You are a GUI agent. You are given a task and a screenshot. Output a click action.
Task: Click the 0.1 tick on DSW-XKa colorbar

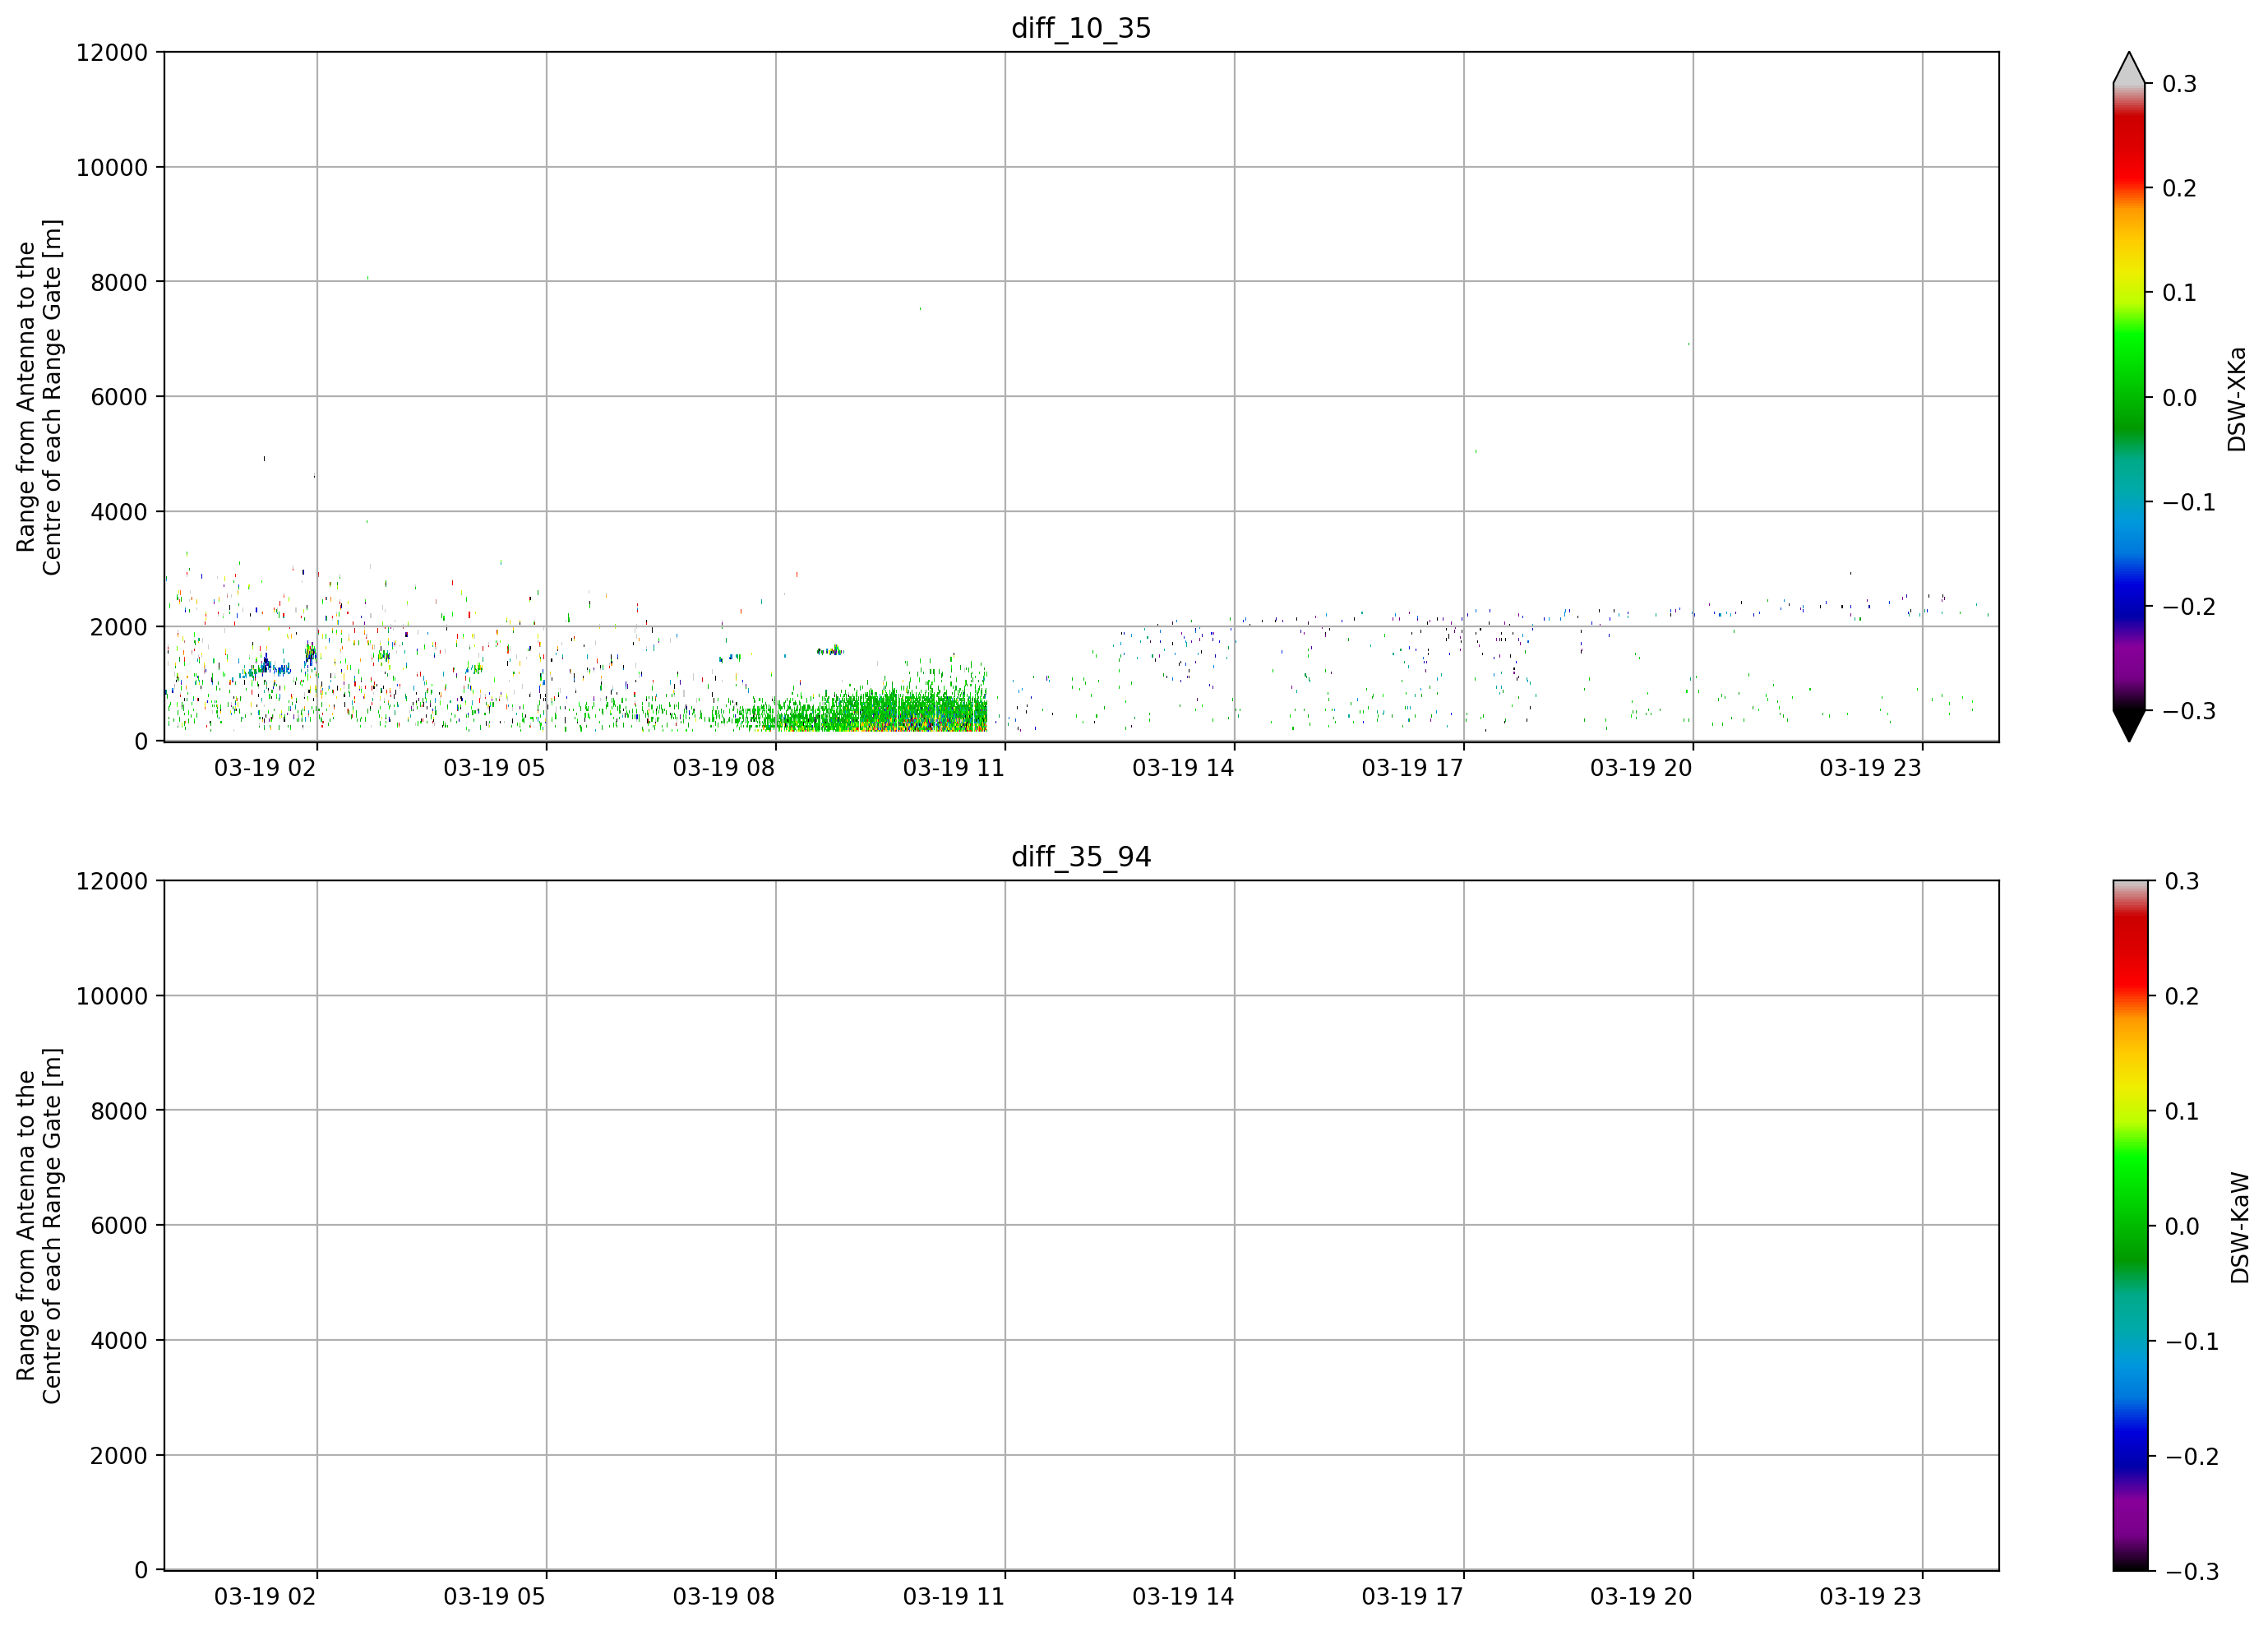[2180, 293]
